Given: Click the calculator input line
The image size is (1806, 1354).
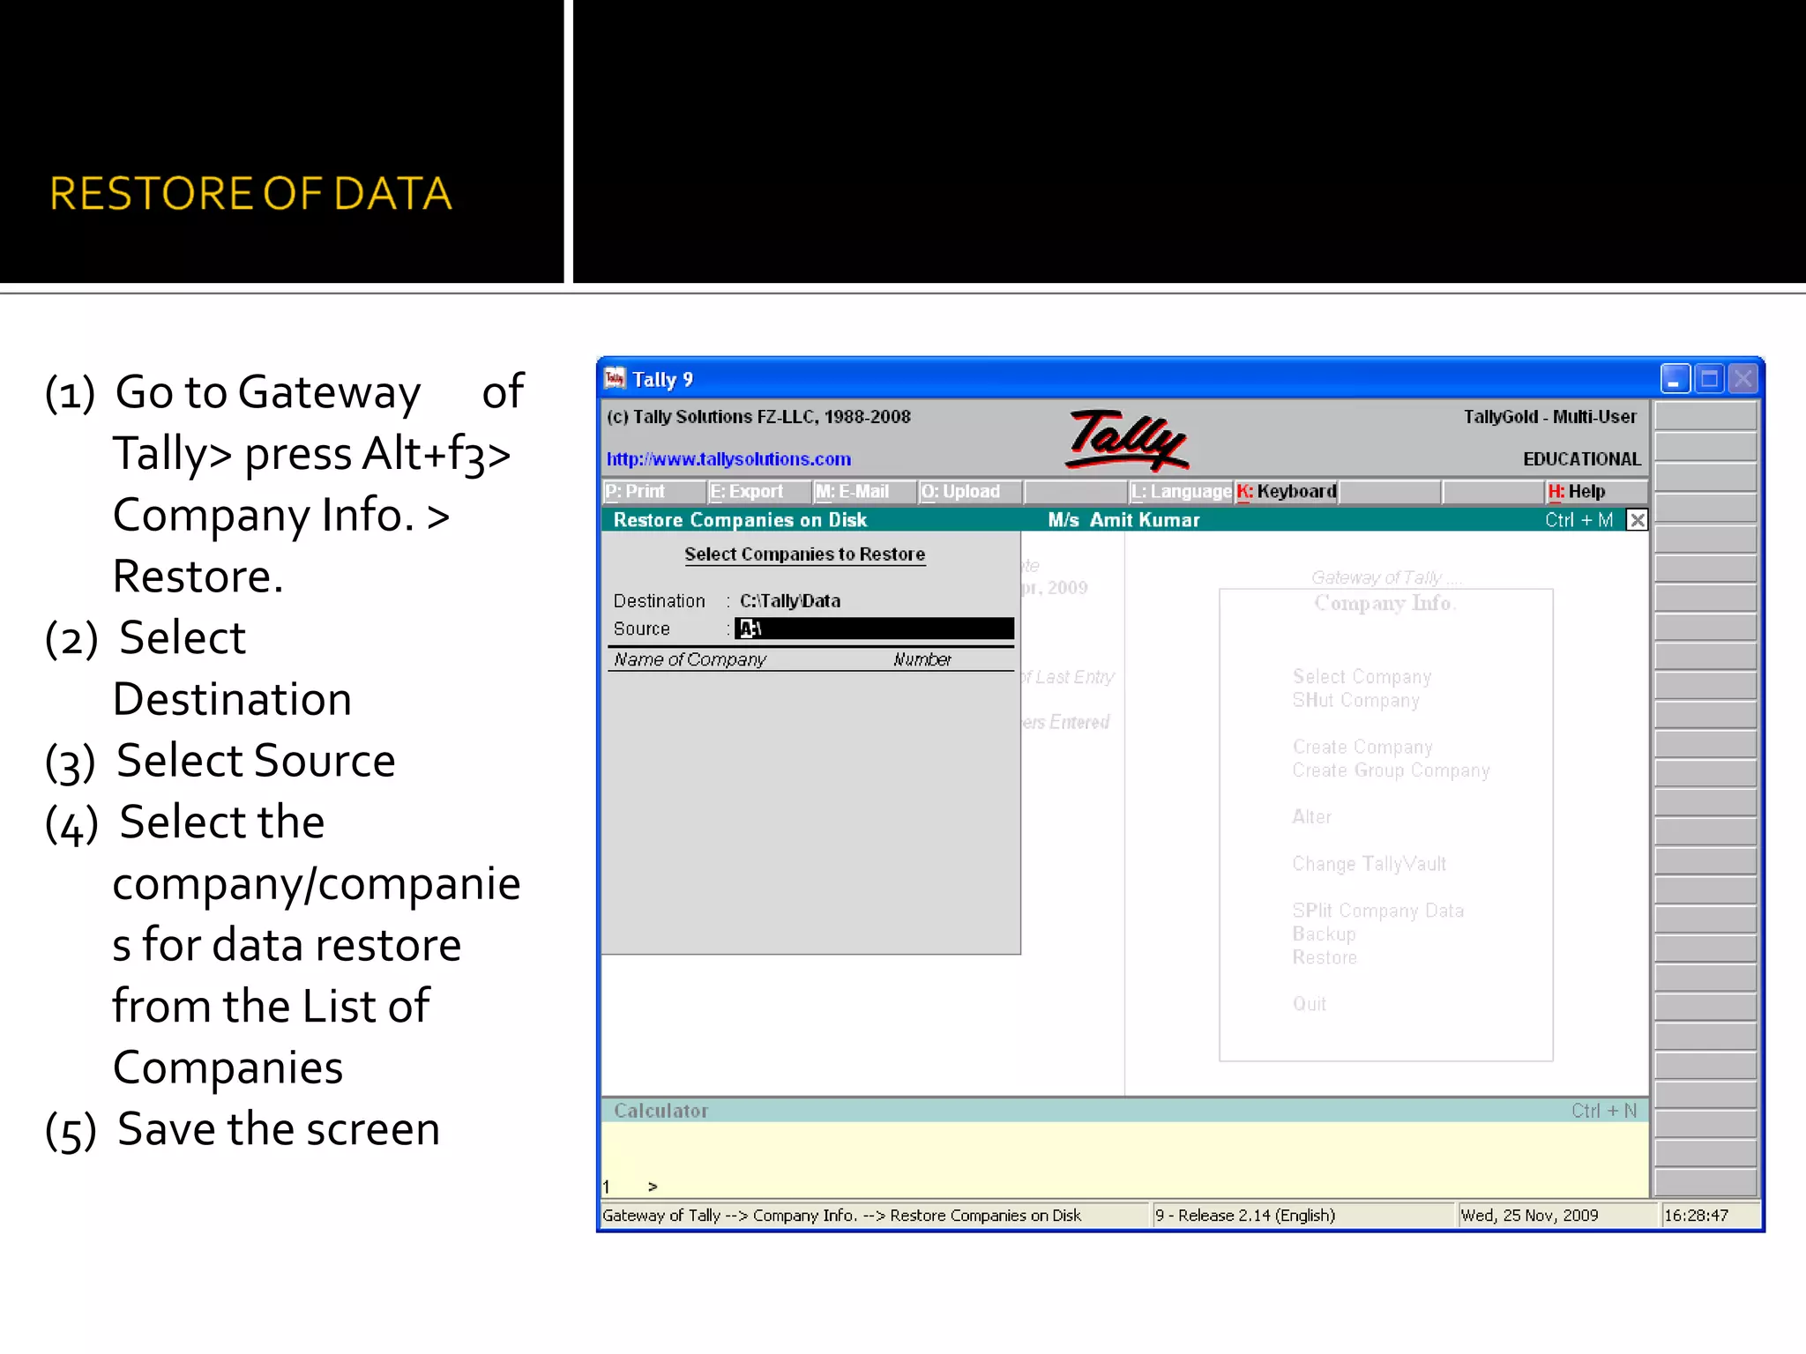Looking at the screenshot, I should pos(1124,1187).
